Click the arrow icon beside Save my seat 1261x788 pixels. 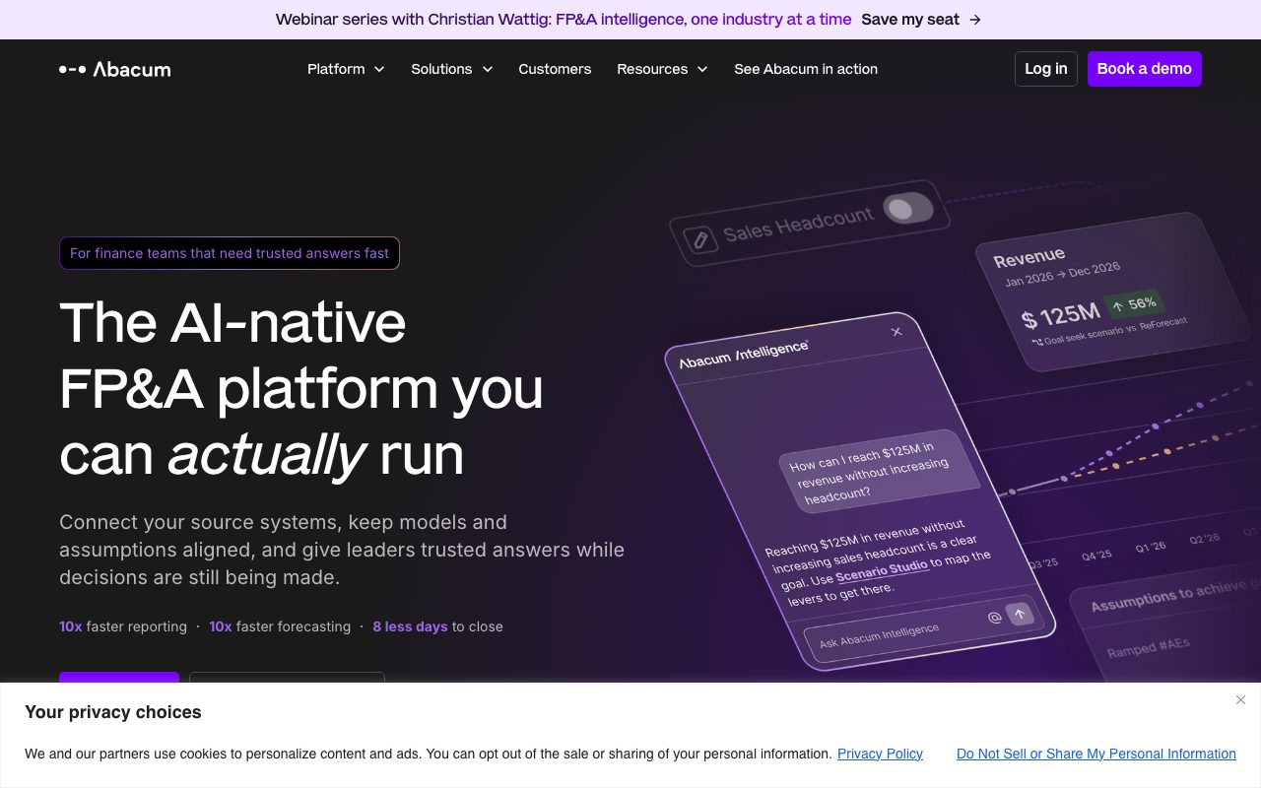click(x=975, y=19)
